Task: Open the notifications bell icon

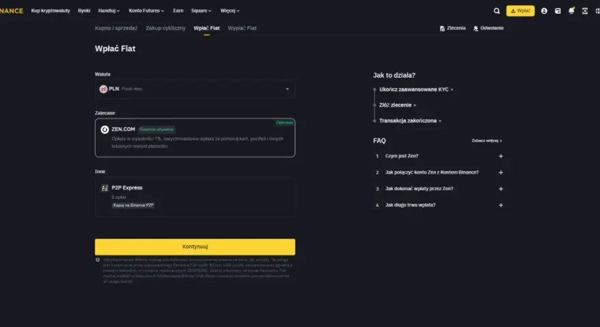Action: click(x=571, y=11)
